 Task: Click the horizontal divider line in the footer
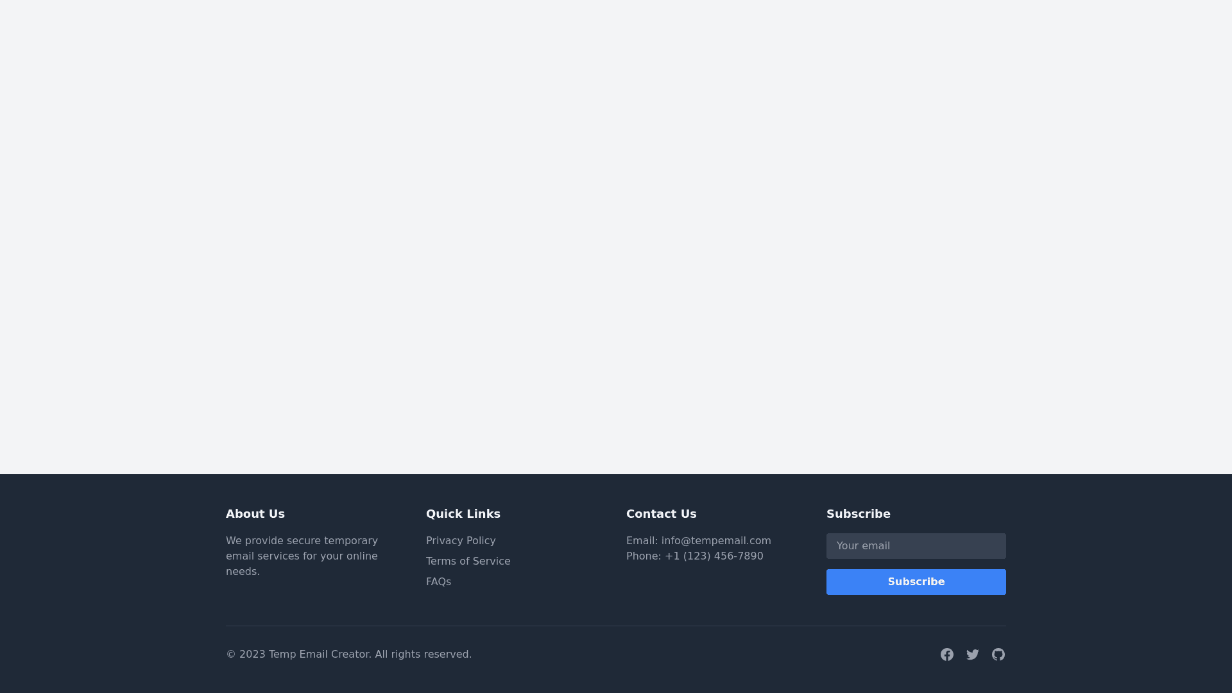tap(616, 626)
